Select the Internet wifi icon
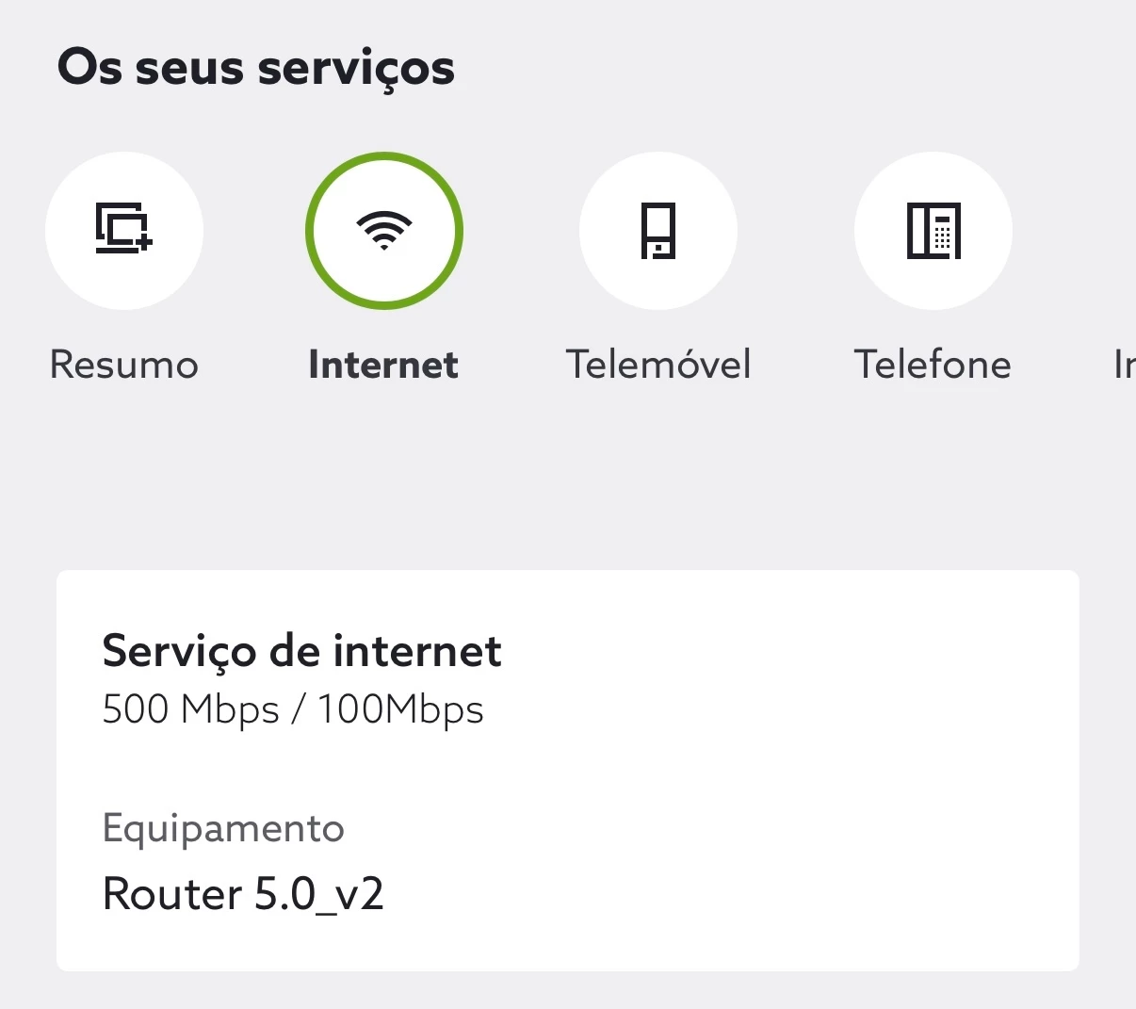This screenshot has height=1009, width=1136. click(x=384, y=231)
